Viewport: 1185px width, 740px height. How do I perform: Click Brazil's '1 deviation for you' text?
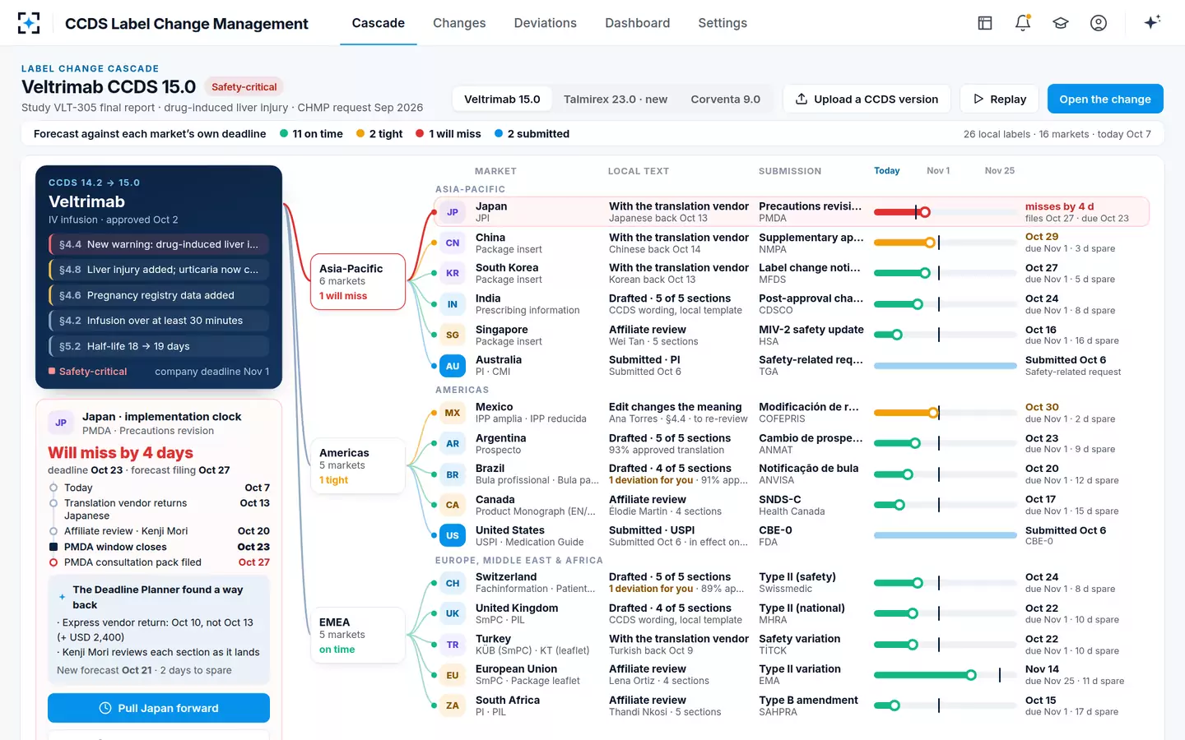point(651,480)
